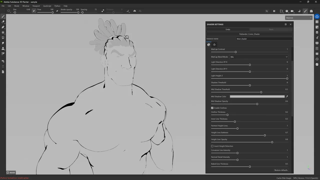Screen dimensions: 320x180
Task: Open the Viewport menu
Action: [x=36, y=6]
